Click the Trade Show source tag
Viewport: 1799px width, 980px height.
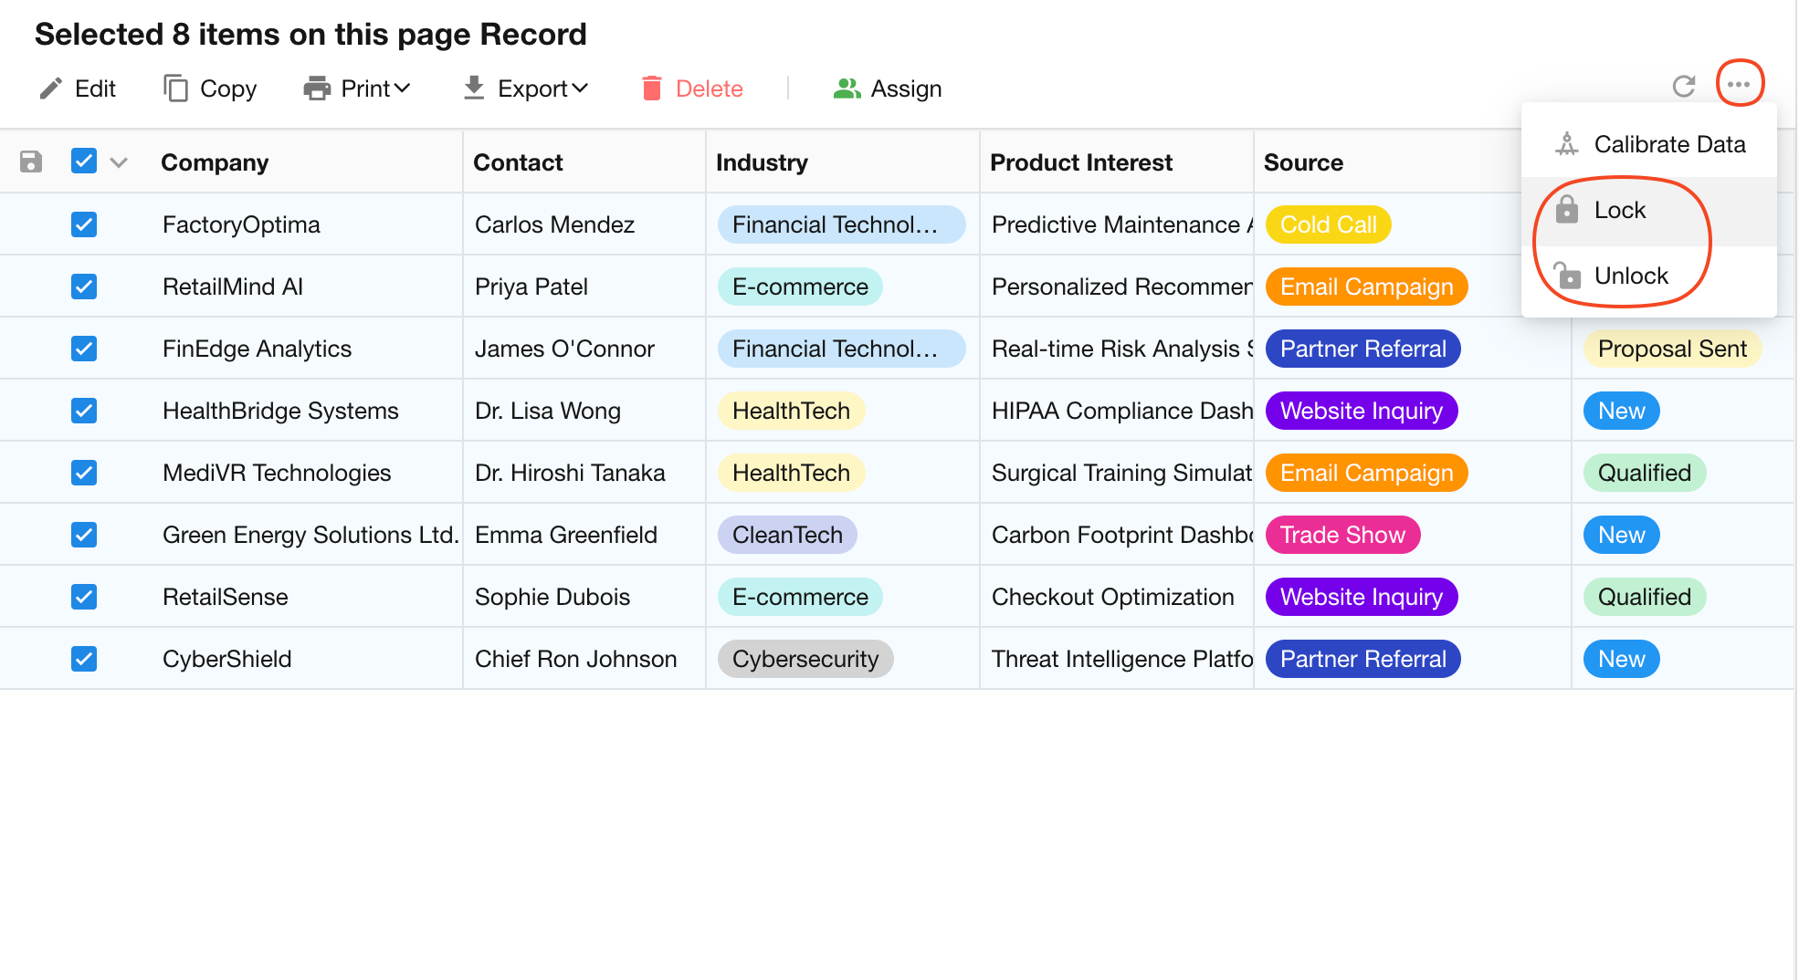coord(1341,535)
